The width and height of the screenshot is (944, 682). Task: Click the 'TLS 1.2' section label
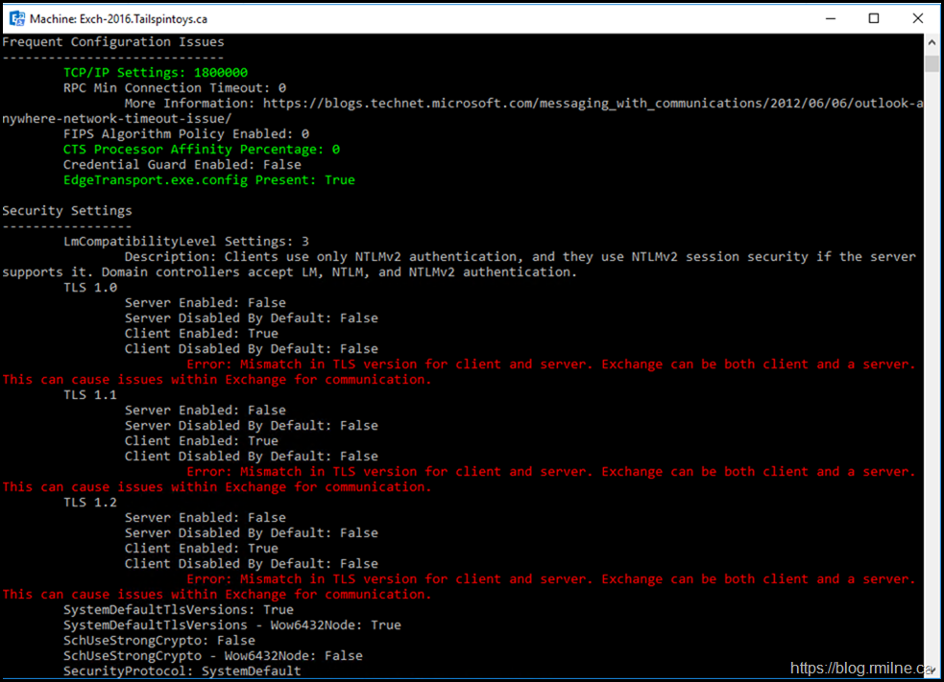click(90, 503)
